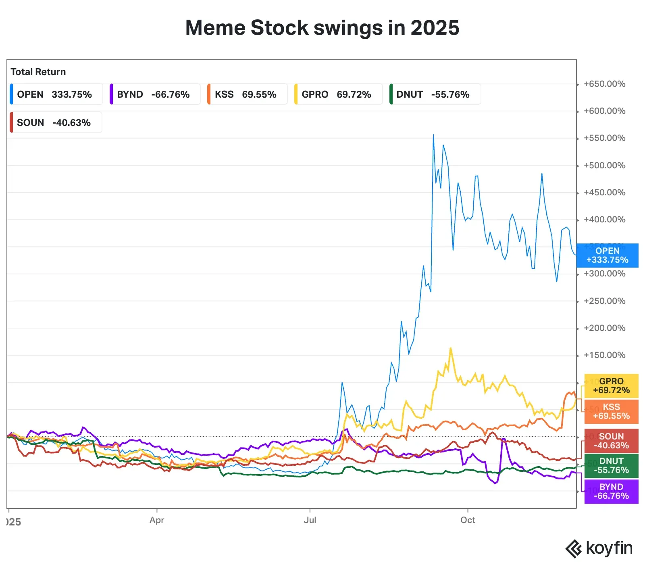Image resolution: width=645 pixels, height=565 pixels.
Task: Click the orange KSS +69.55% axis tag
Action: (x=611, y=412)
